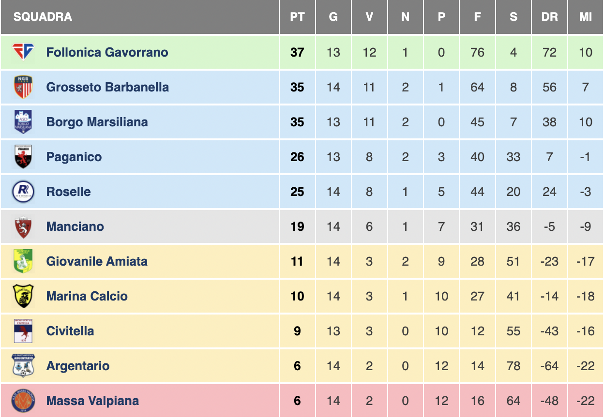This screenshot has height=420, width=604.
Task: Open the Massa Valpiana team link
Action: tap(92, 401)
